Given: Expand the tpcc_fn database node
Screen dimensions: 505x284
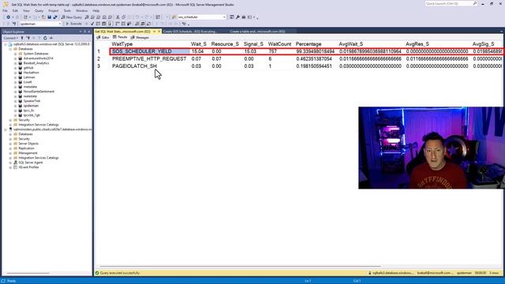Looking at the screenshot, I should click(x=16, y=110).
